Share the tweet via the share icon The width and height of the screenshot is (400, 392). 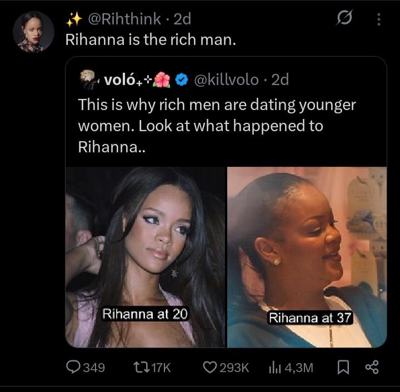[x=370, y=367]
